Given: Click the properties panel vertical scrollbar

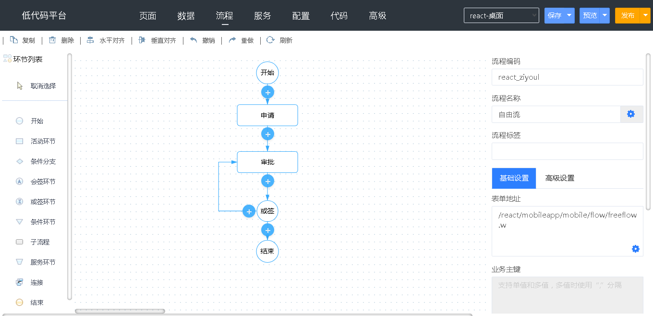Looking at the screenshot, I should pos(648,132).
